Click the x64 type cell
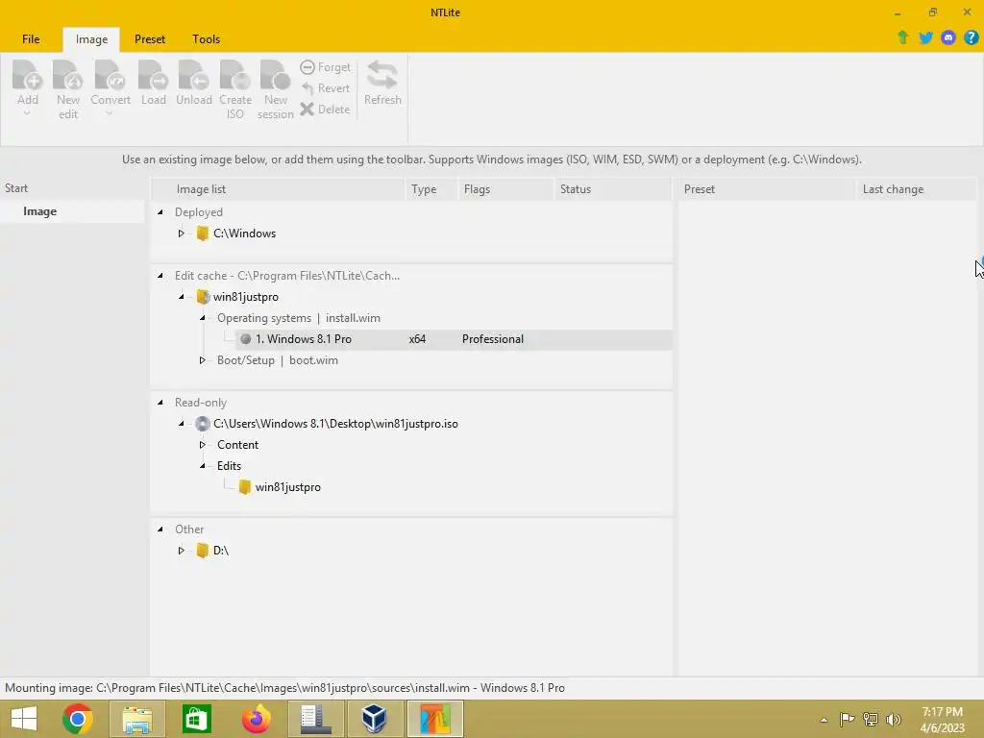This screenshot has width=984, height=738. tap(417, 339)
